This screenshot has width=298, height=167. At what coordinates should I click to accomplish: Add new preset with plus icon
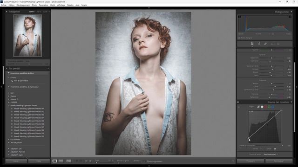coord(48,69)
